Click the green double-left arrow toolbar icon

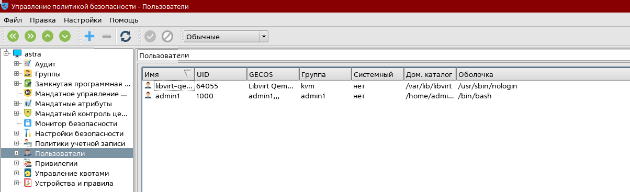click(13, 36)
